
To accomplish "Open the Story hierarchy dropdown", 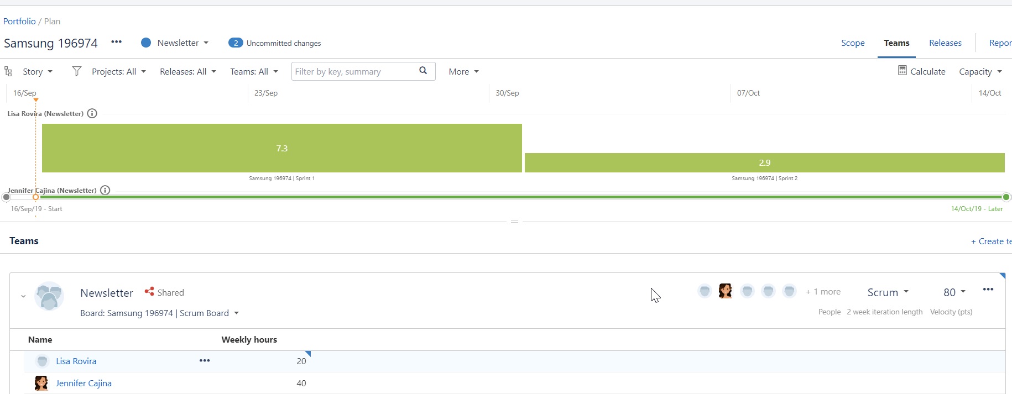I will 38,72.
